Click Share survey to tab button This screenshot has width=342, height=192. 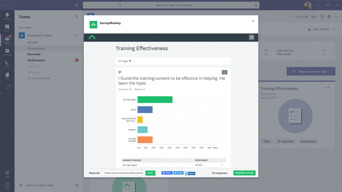pyautogui.click(x=311, y=71)
